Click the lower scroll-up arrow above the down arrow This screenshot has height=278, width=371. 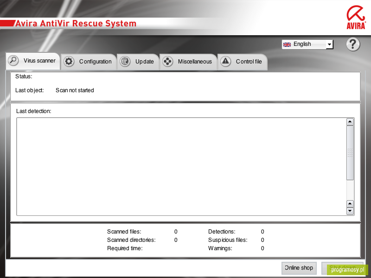[x=350, y=203]
